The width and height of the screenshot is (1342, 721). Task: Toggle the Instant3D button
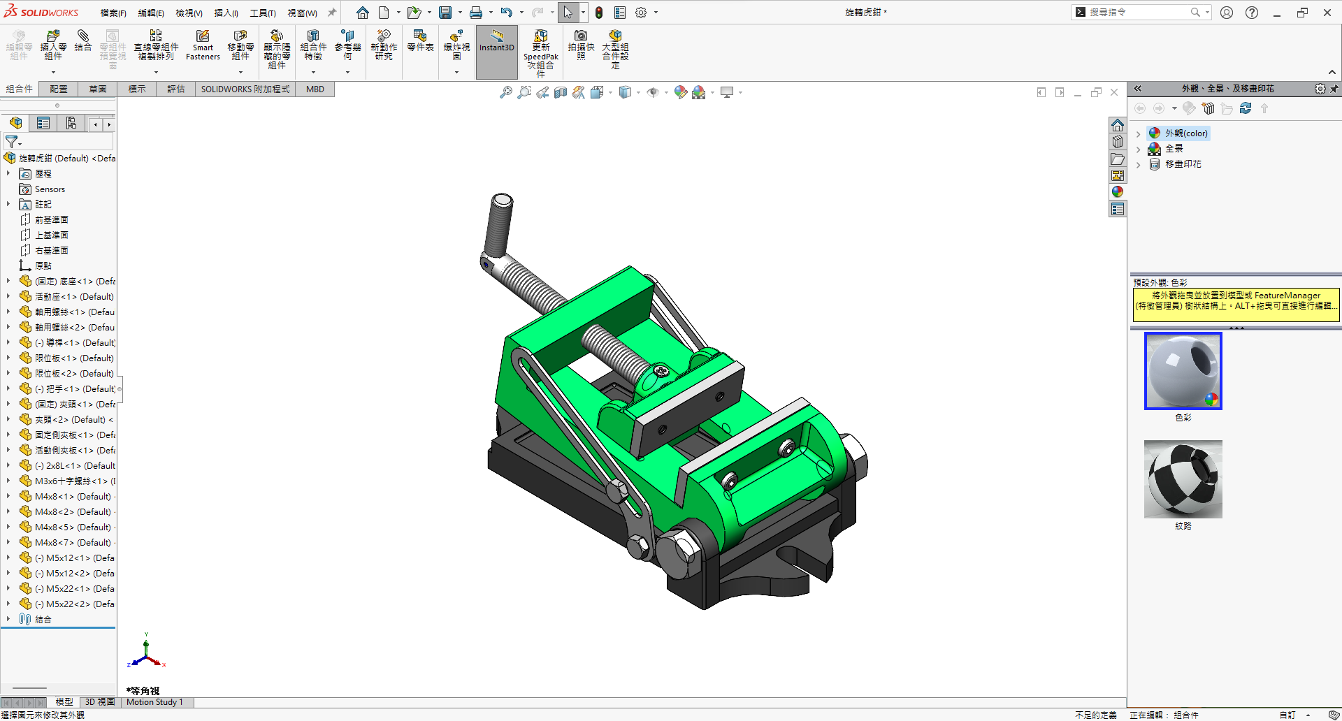pyautogui.click(x=497, y=52)
